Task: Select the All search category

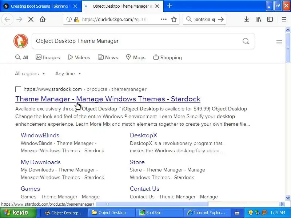Action: point(21,57)
